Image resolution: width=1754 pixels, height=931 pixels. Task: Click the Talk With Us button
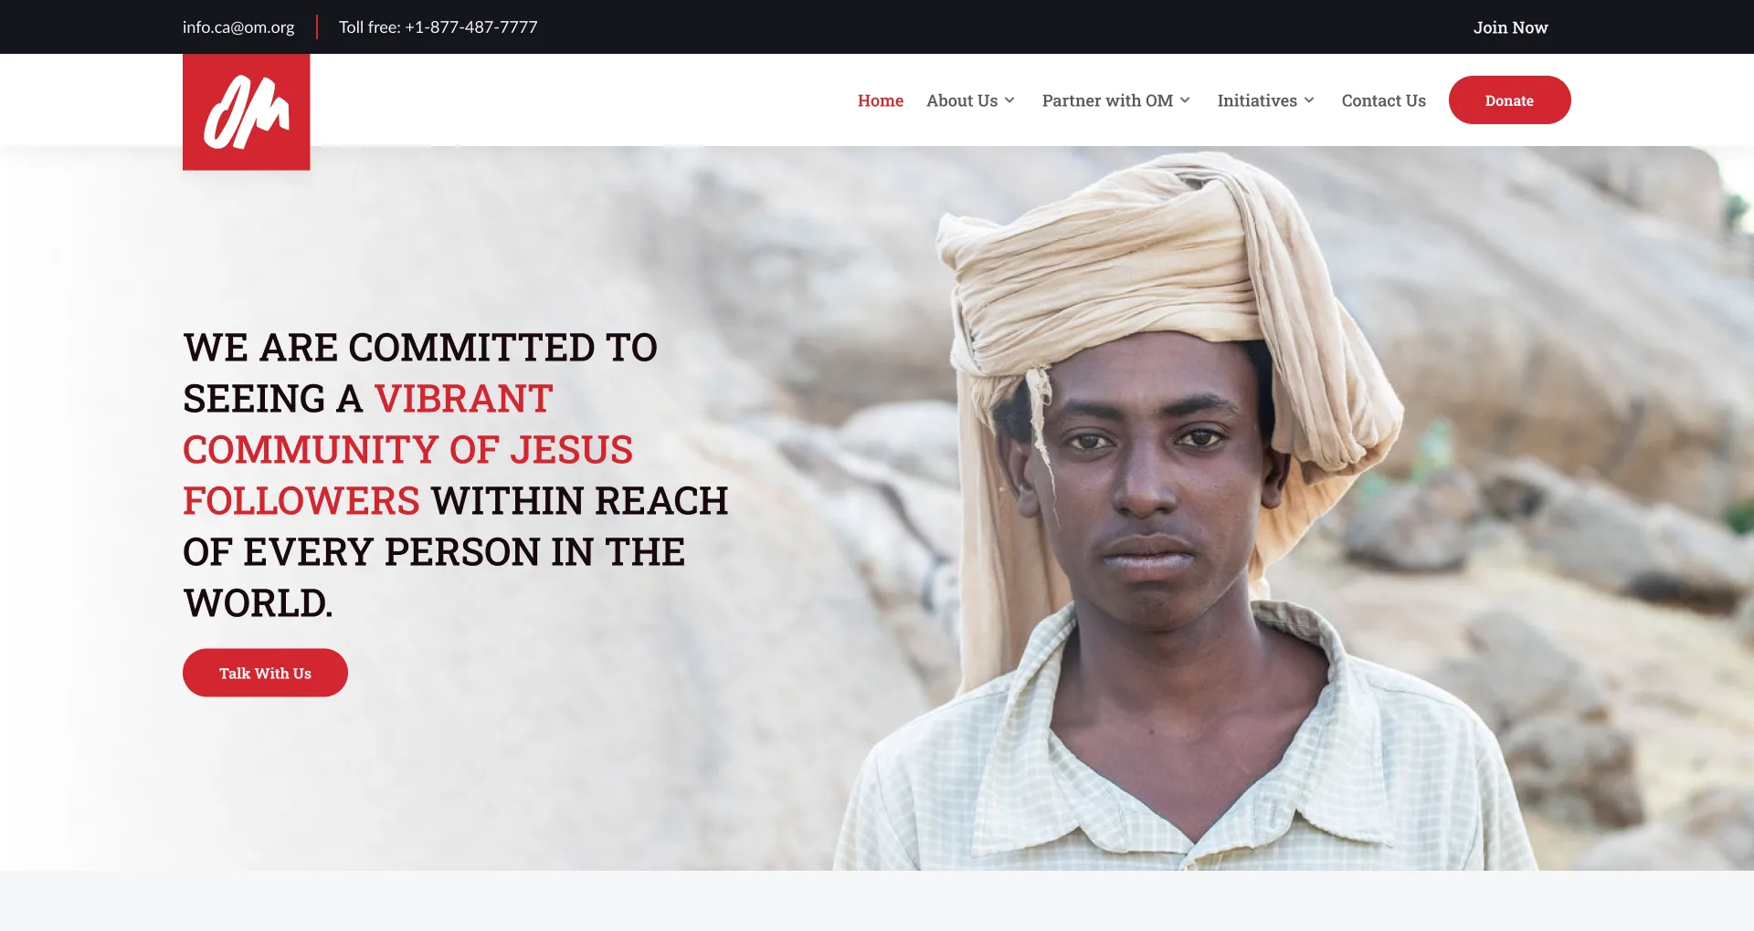(265, 673)
